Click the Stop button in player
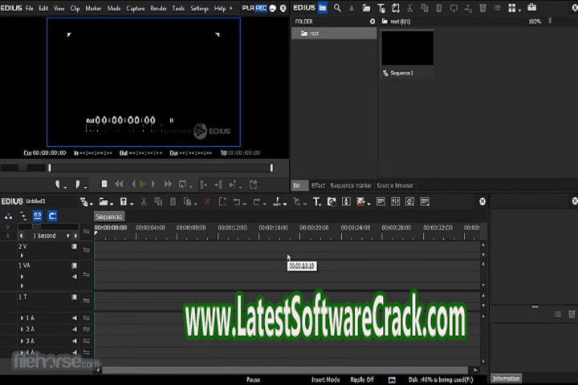578x385 pixels. 104,184
